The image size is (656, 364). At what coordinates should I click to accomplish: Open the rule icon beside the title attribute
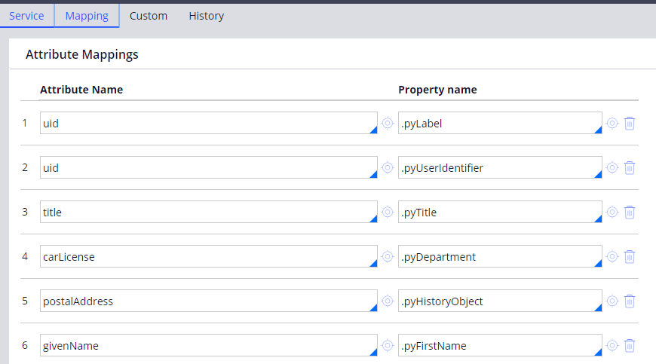point(388,212)
